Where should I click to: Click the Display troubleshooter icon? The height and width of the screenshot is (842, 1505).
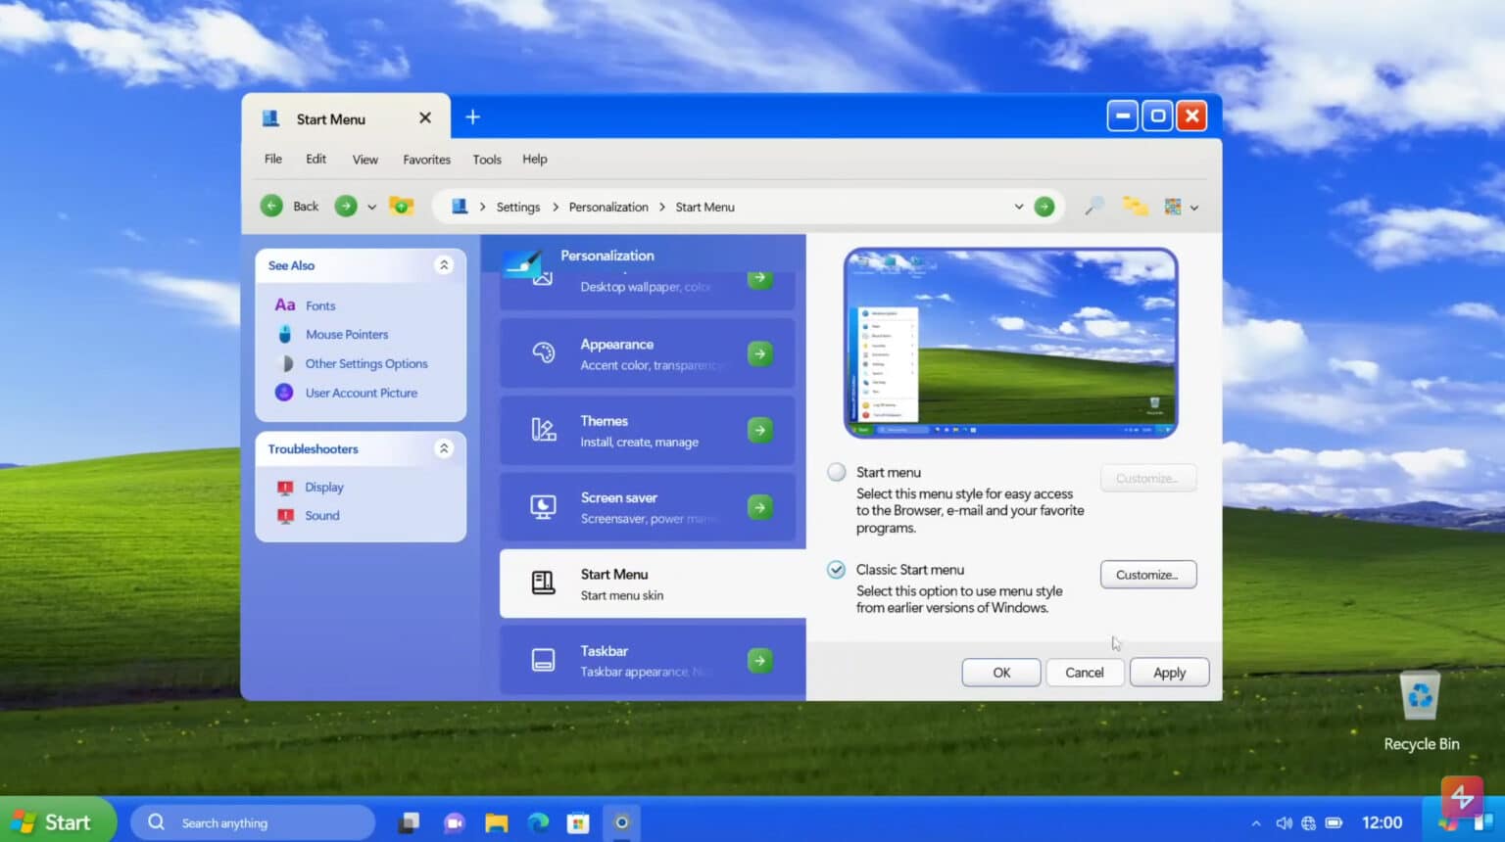286,487
